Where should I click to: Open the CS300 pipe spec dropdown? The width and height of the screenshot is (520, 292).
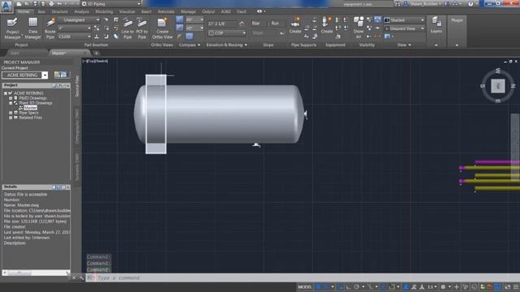click(x=74, y=36)
